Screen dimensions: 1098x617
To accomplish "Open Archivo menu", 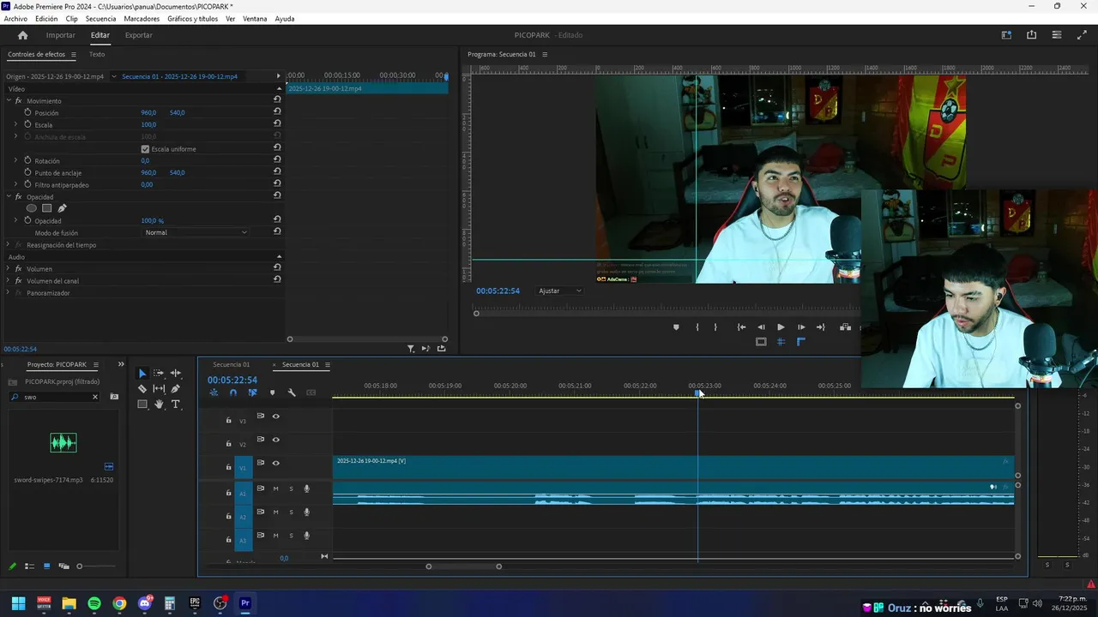I will tap(15, 19).
